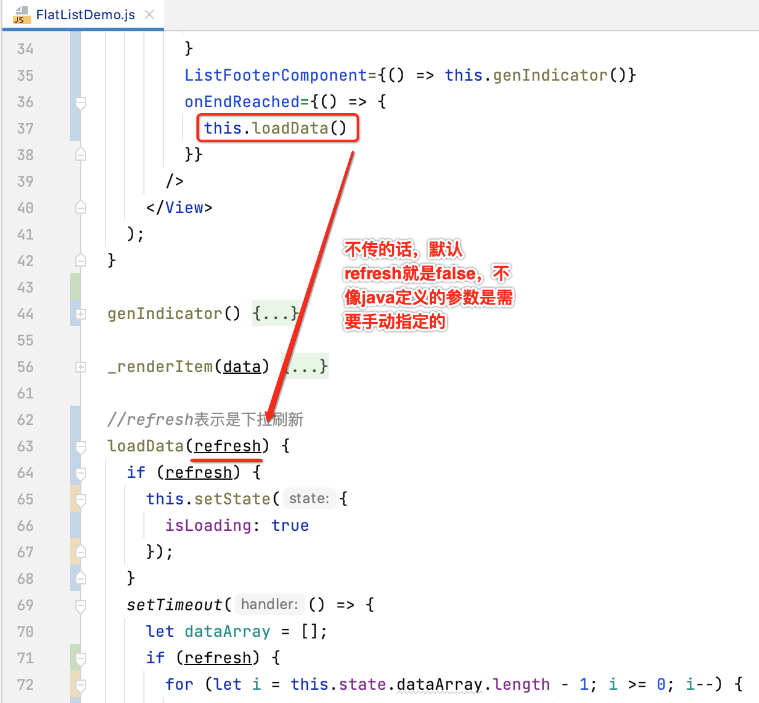Click 'ListFooterComponent' attribute on line 35

[276, 75]
